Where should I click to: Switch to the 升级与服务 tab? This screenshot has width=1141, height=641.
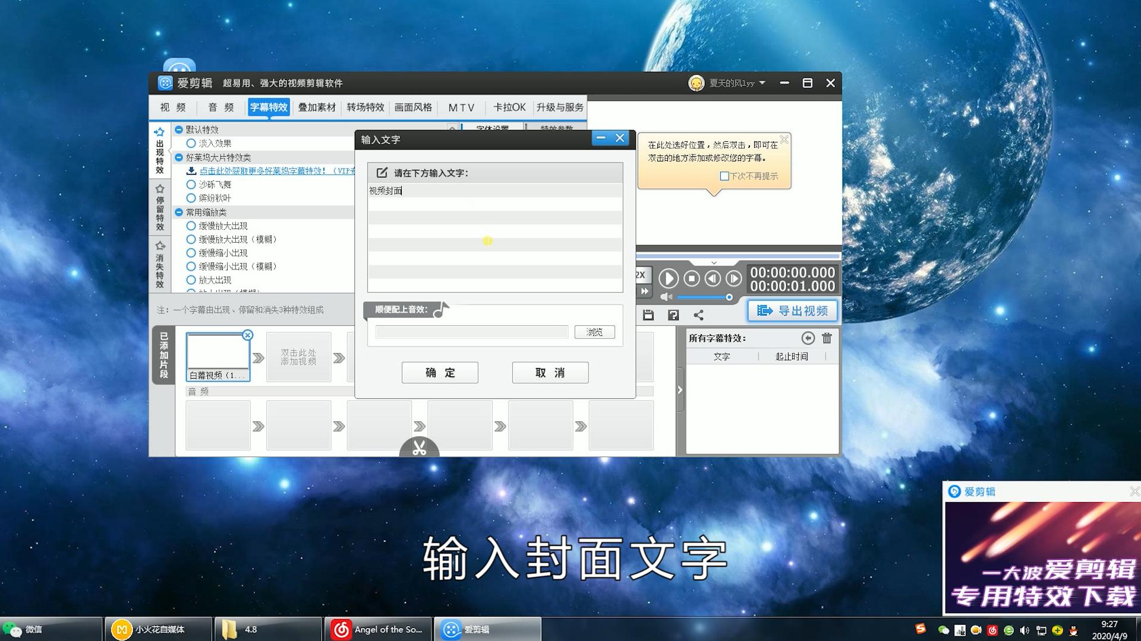(x=560, y=107)
